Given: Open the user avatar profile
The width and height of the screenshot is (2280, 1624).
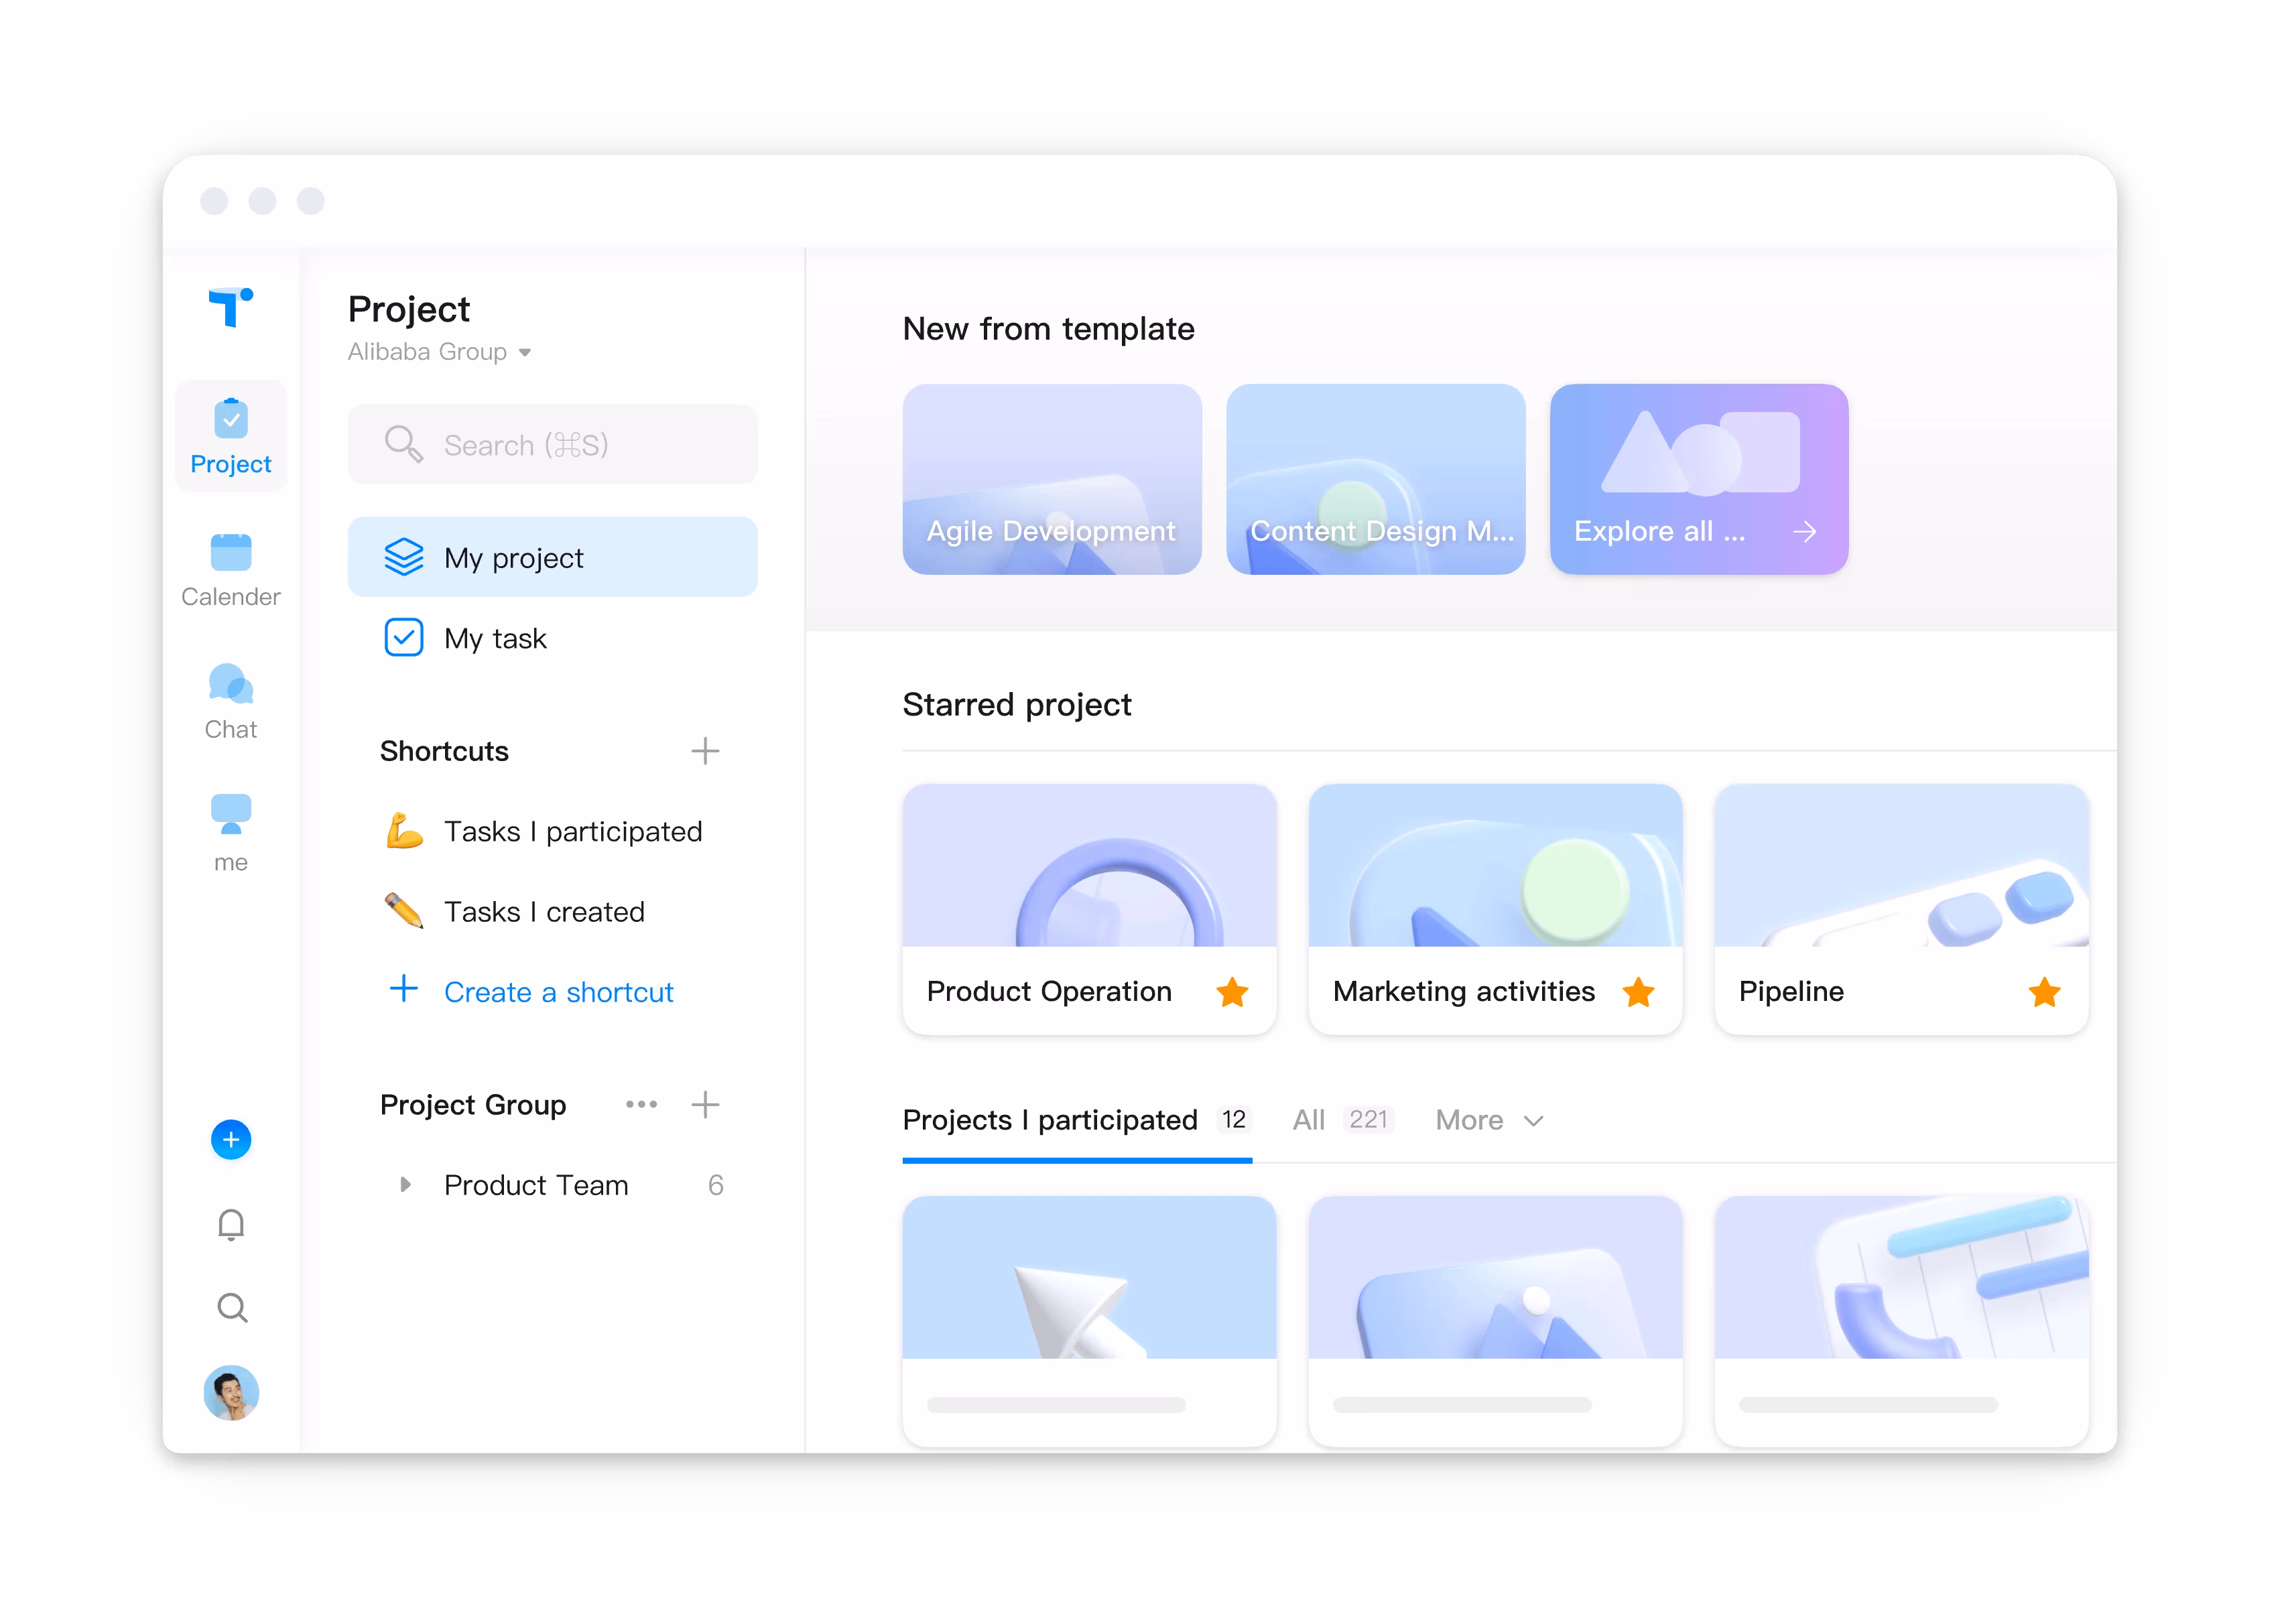Looking at the screenshot, I should pos(231,1392).
